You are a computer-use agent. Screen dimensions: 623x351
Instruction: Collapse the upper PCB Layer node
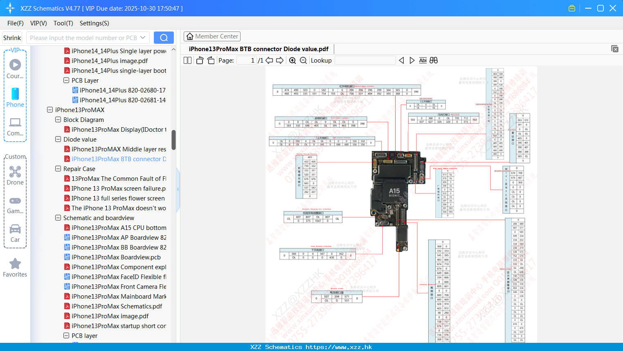pos(66,80)
